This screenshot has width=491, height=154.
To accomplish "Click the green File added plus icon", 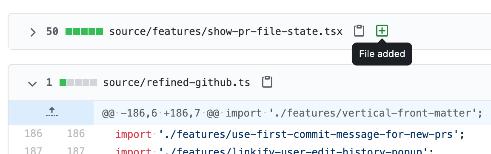I will point(382,31).
